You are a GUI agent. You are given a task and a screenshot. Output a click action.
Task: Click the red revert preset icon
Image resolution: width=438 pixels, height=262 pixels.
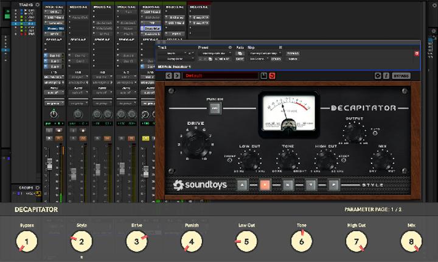point(272,76)
